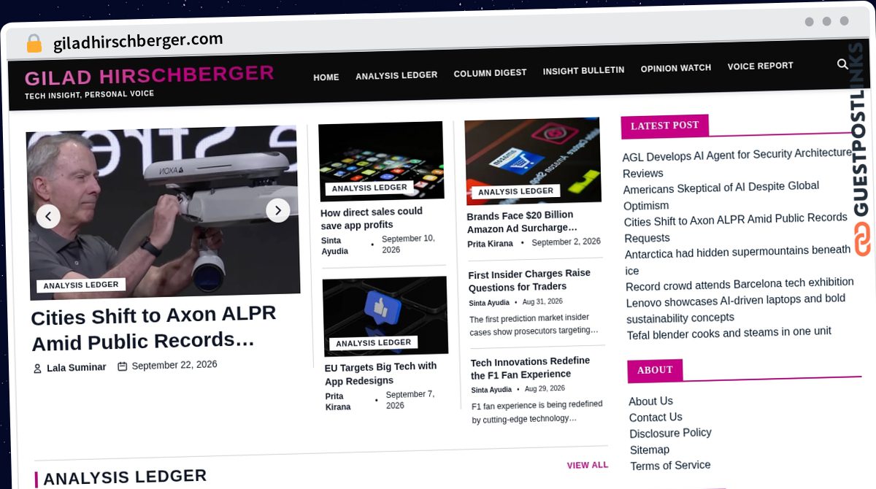The height and width of the screenshot is (489, 876).
Task: Open the About Us page link
Action: (x=651, y=401)
